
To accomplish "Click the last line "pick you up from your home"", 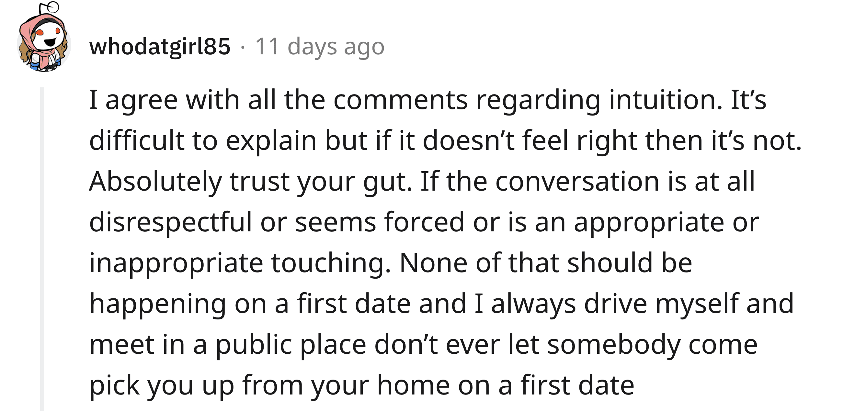I will (362, 386).
